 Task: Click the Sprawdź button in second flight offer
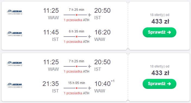[159, 84]
